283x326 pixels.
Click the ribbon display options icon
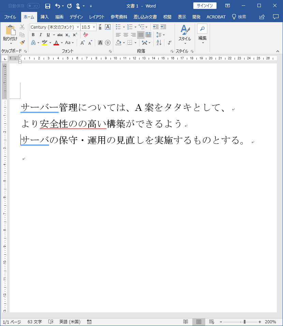pos(228,6)
